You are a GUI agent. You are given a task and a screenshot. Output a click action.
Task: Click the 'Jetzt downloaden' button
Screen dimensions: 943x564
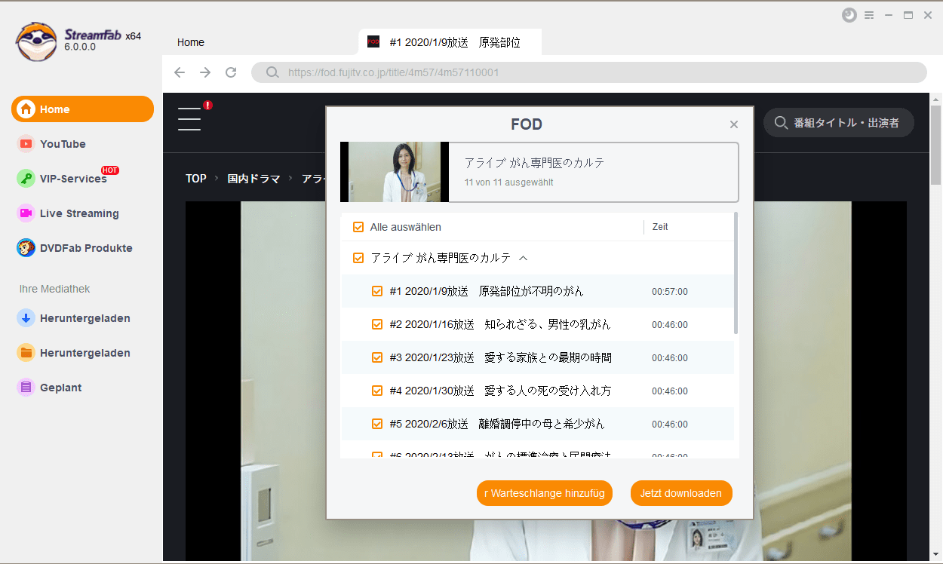(681, 493)
